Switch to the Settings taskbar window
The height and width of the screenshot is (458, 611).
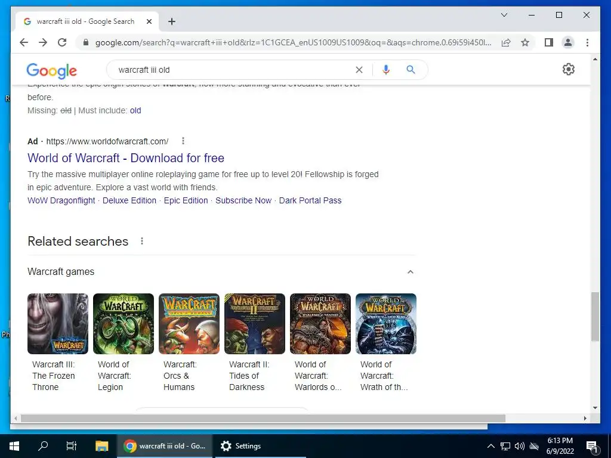260,446
